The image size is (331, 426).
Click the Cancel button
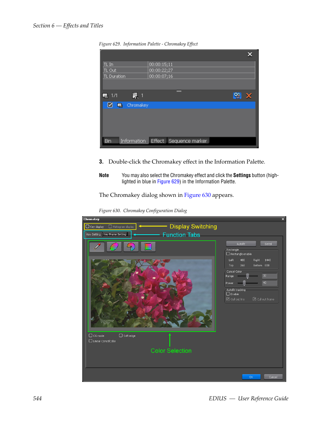(273, 377)
